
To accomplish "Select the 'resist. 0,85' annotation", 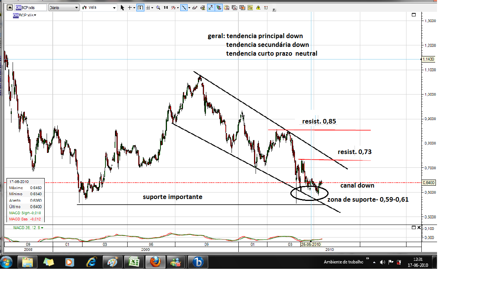I will [x=319, y=121].
